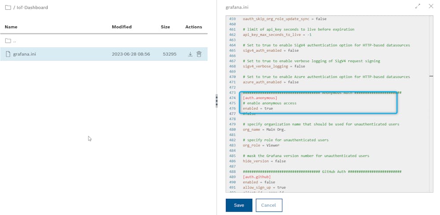Click line 'hide_version = false'
Screen dimensions: 440x215
click(264, 161)
